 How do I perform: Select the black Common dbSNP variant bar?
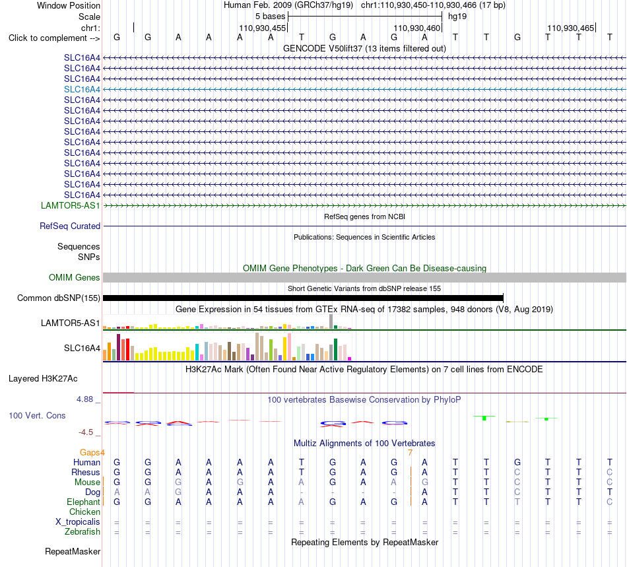[x=303, y=298]
